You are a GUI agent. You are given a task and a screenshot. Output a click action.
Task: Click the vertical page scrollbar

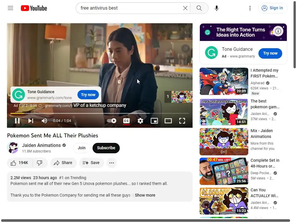click(295, 34)
